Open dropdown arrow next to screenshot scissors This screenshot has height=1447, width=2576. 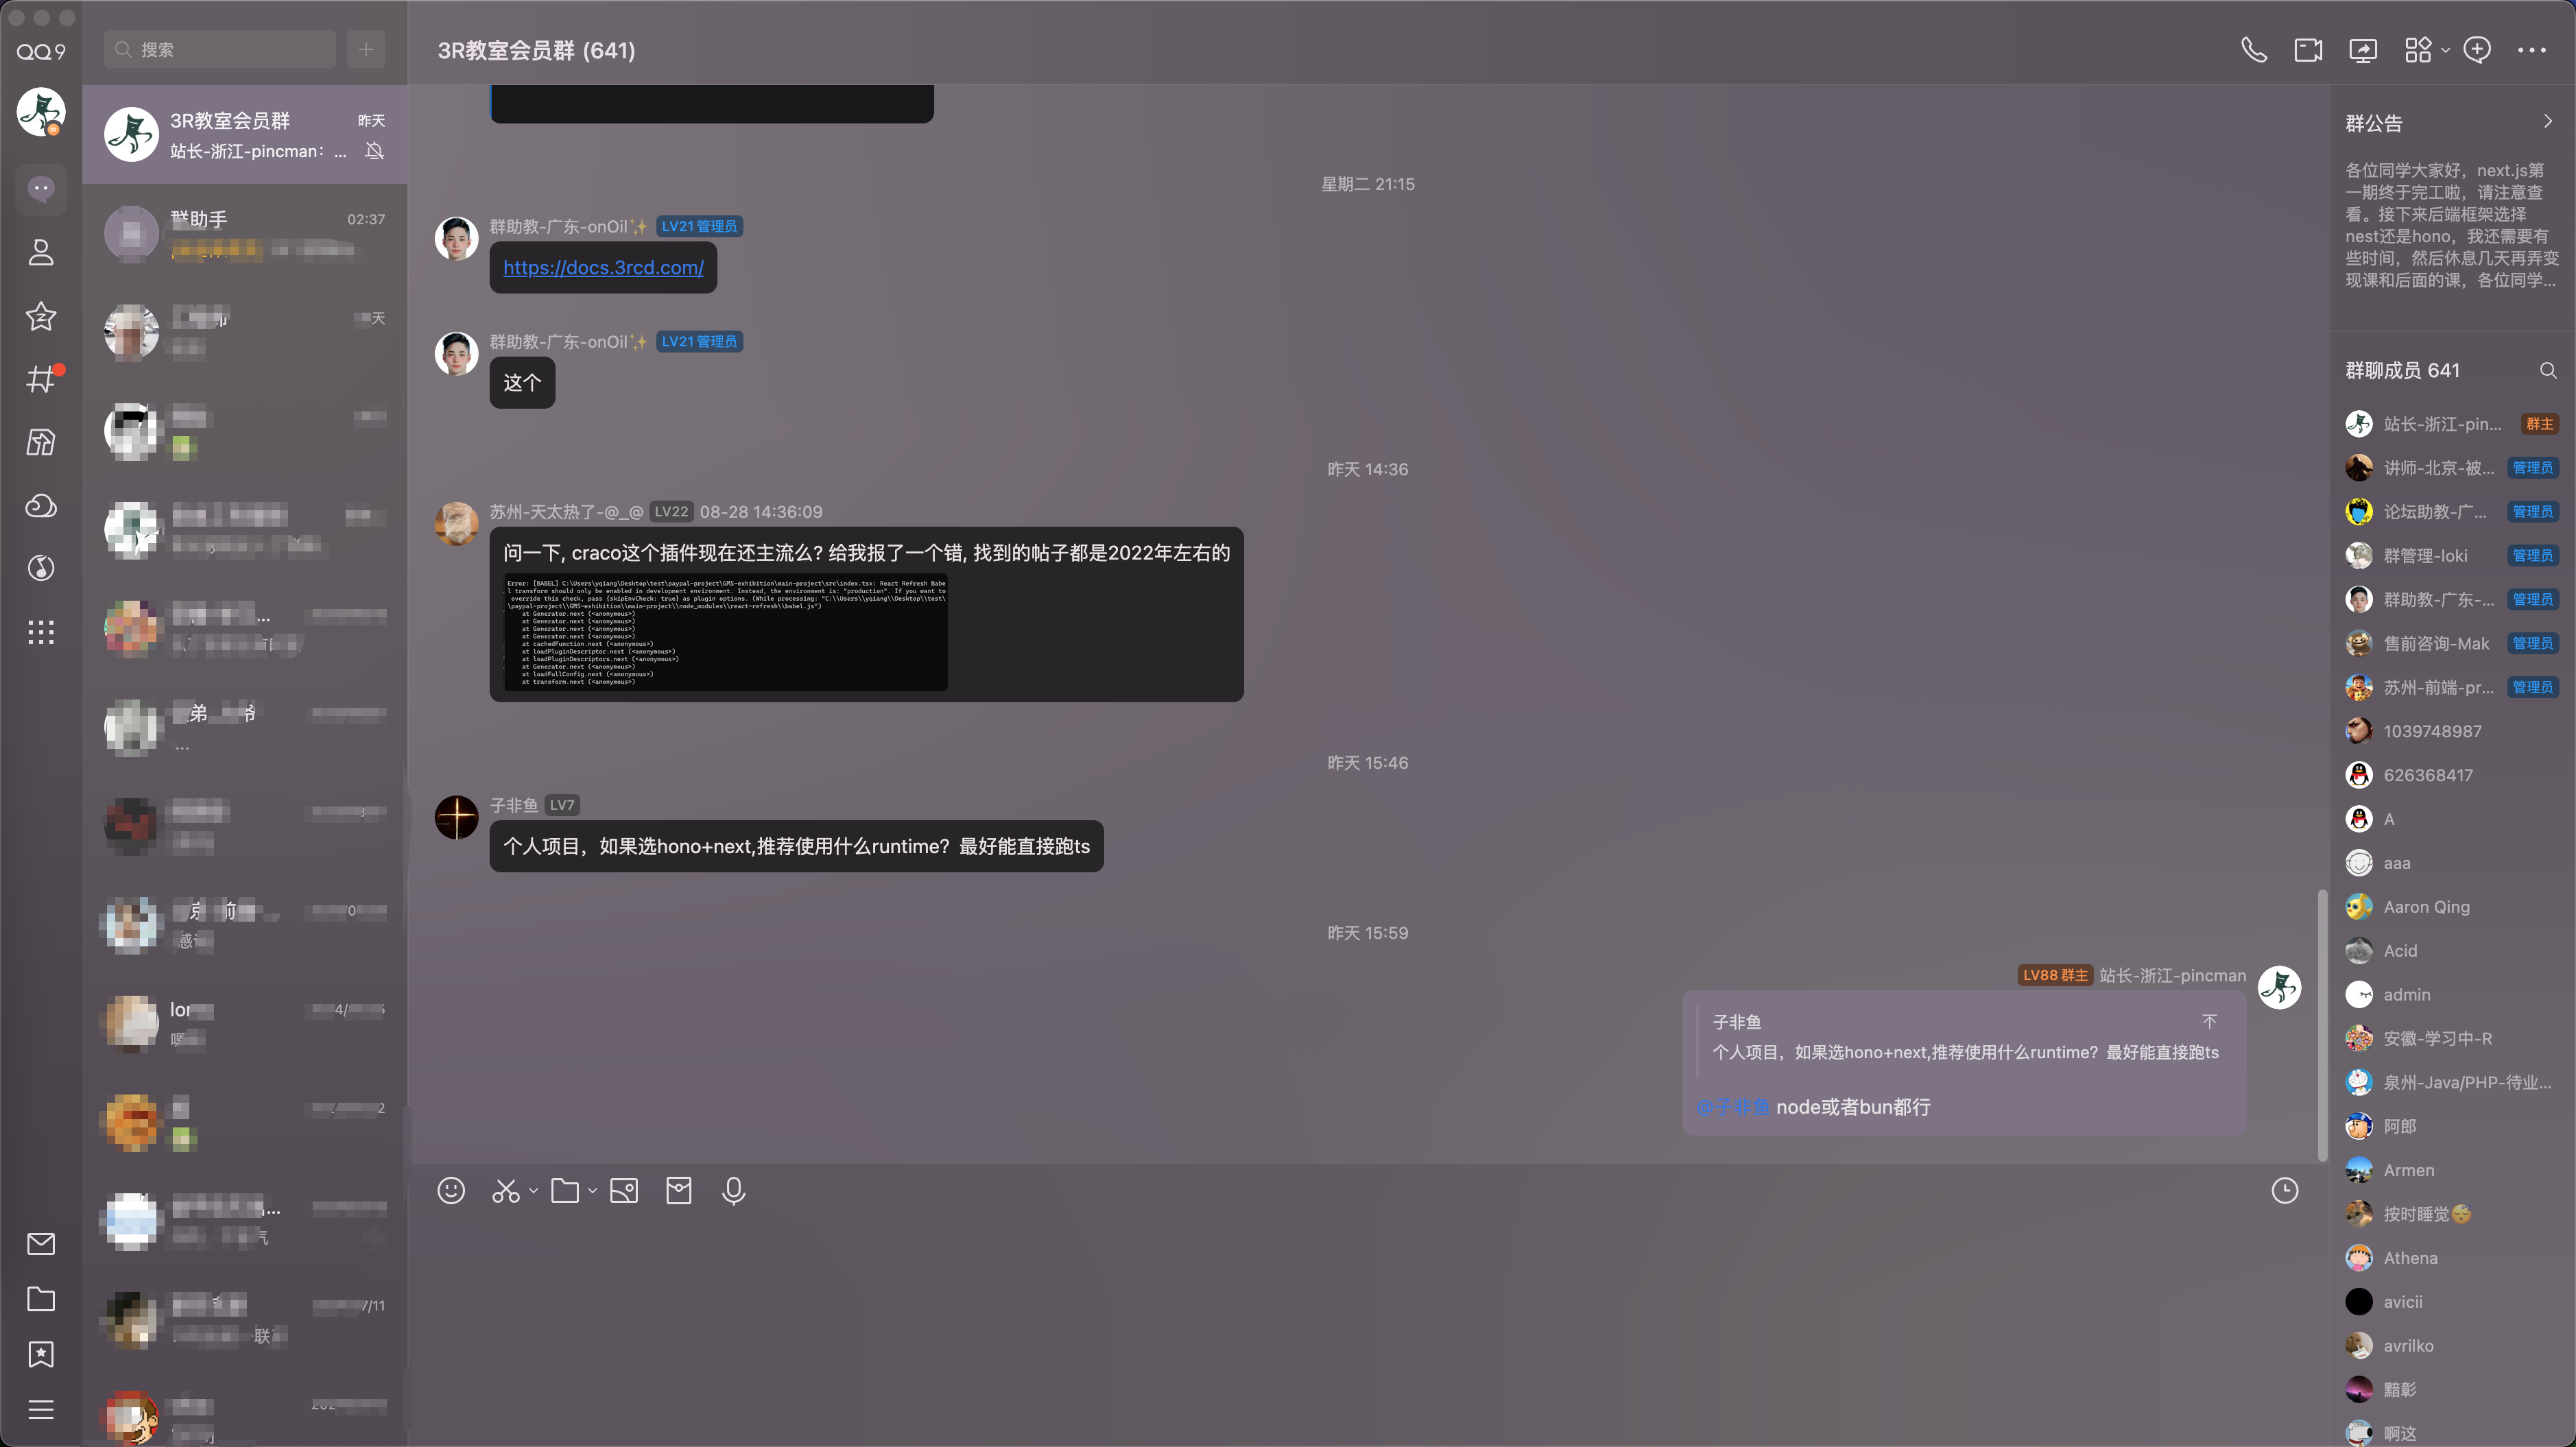click(x=534, y=1190)
